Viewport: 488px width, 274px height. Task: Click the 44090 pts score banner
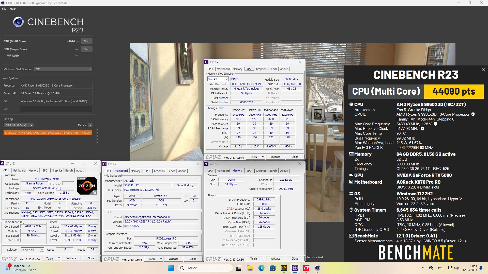(x=454, y=91)
